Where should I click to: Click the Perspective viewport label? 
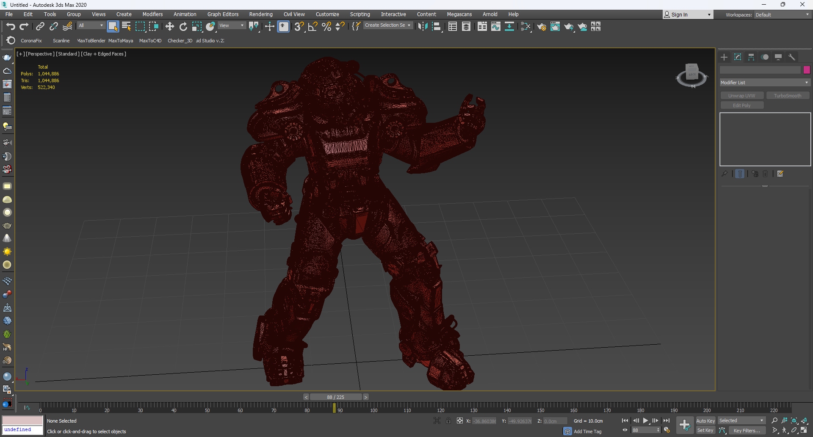point(40,54)
